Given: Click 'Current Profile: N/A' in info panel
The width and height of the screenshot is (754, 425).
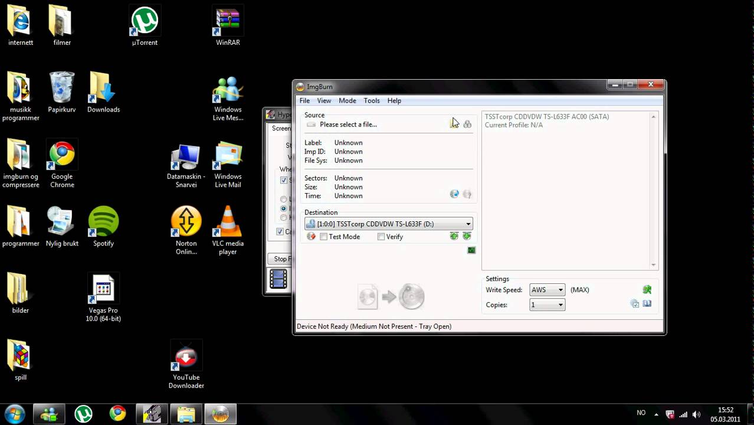Looking at the screenshot, I should tap(514, 125).
